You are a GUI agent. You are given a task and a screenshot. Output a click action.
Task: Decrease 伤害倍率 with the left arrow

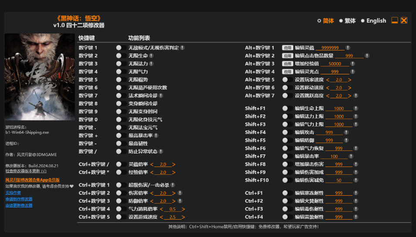pos(152,193)
